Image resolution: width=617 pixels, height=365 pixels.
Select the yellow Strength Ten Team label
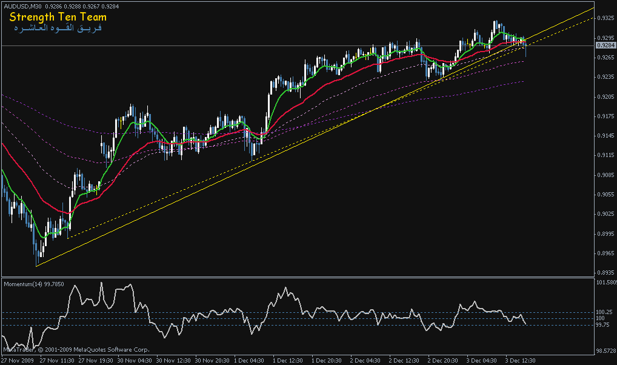tap(58, 17)
